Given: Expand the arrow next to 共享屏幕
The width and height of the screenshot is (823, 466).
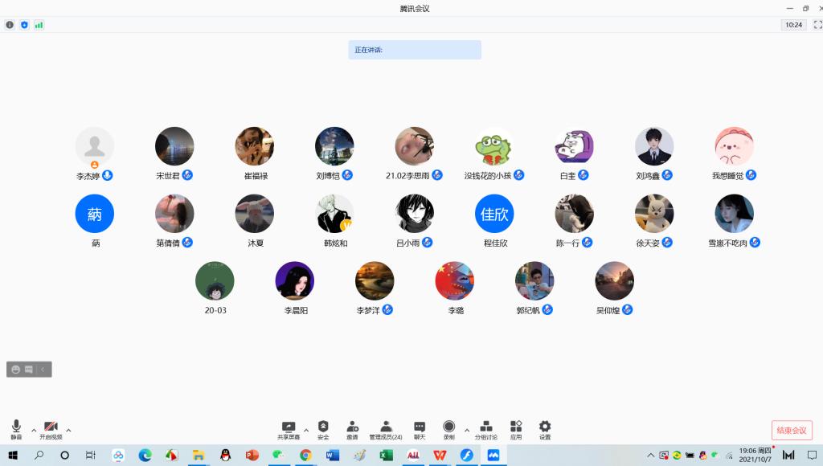Looking at the screenshot, I should pos(306,431).
